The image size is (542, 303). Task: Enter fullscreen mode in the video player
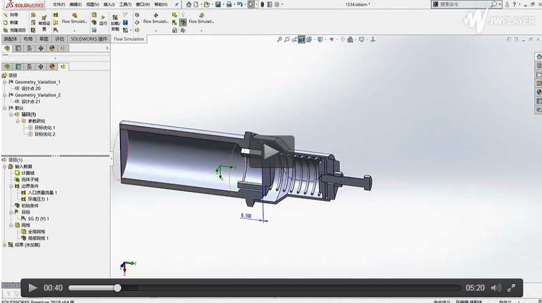pyautogui.click(x=511, y=288)
